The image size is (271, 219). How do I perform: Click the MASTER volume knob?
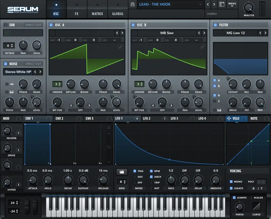249,7
